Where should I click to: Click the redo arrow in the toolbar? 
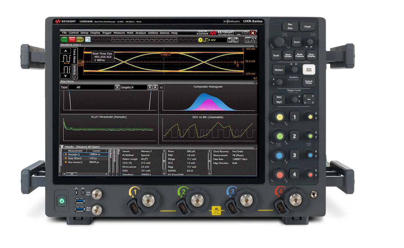236,40
